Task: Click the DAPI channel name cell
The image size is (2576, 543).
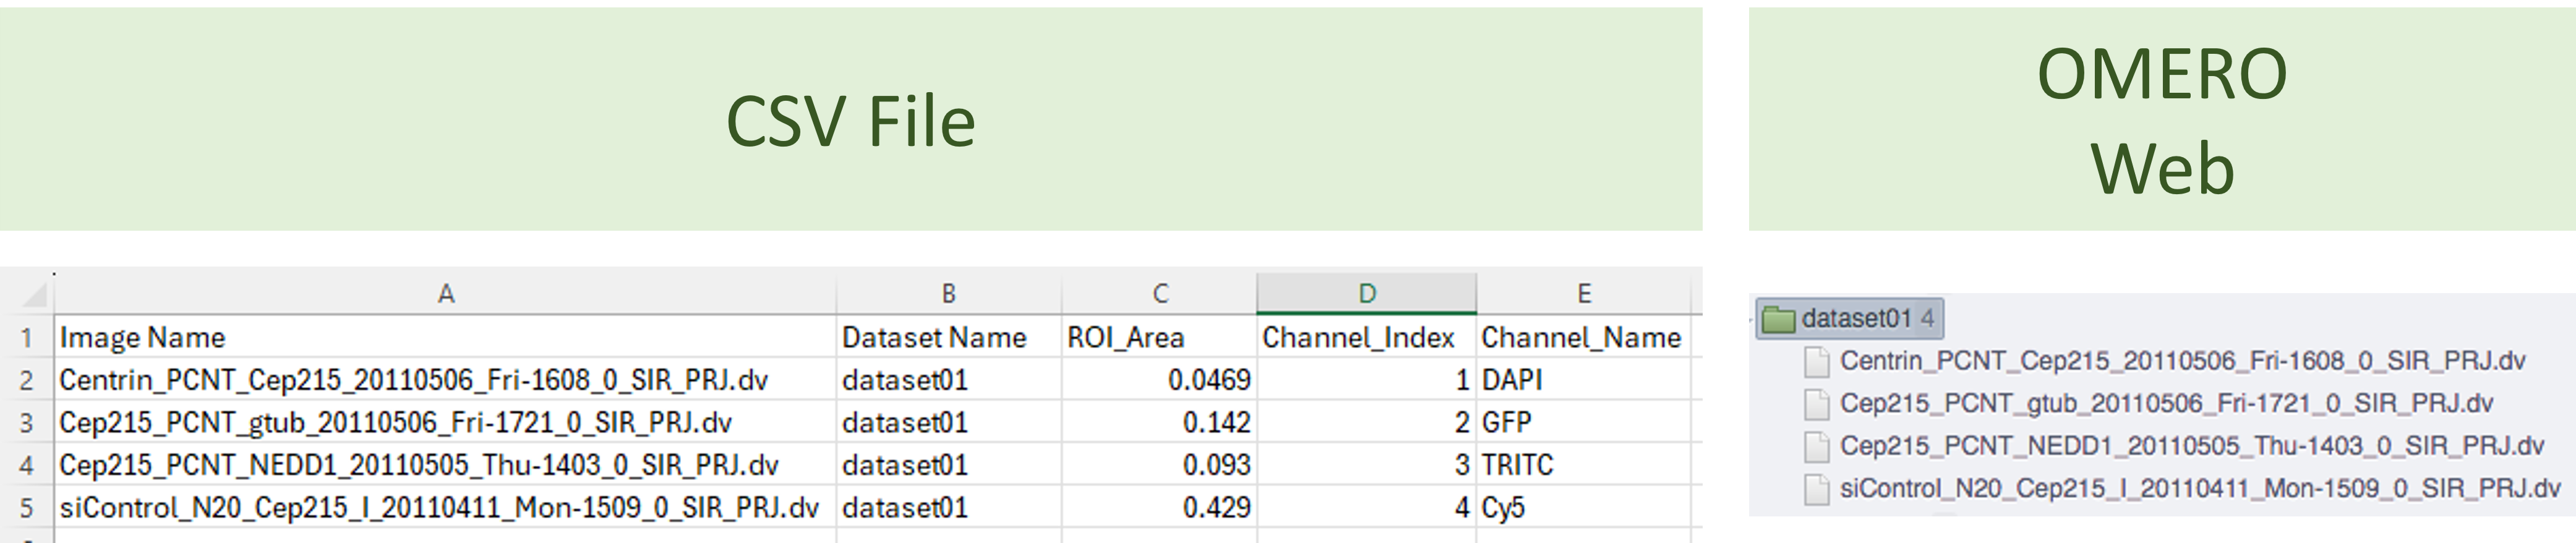Action: (1583, 381)
